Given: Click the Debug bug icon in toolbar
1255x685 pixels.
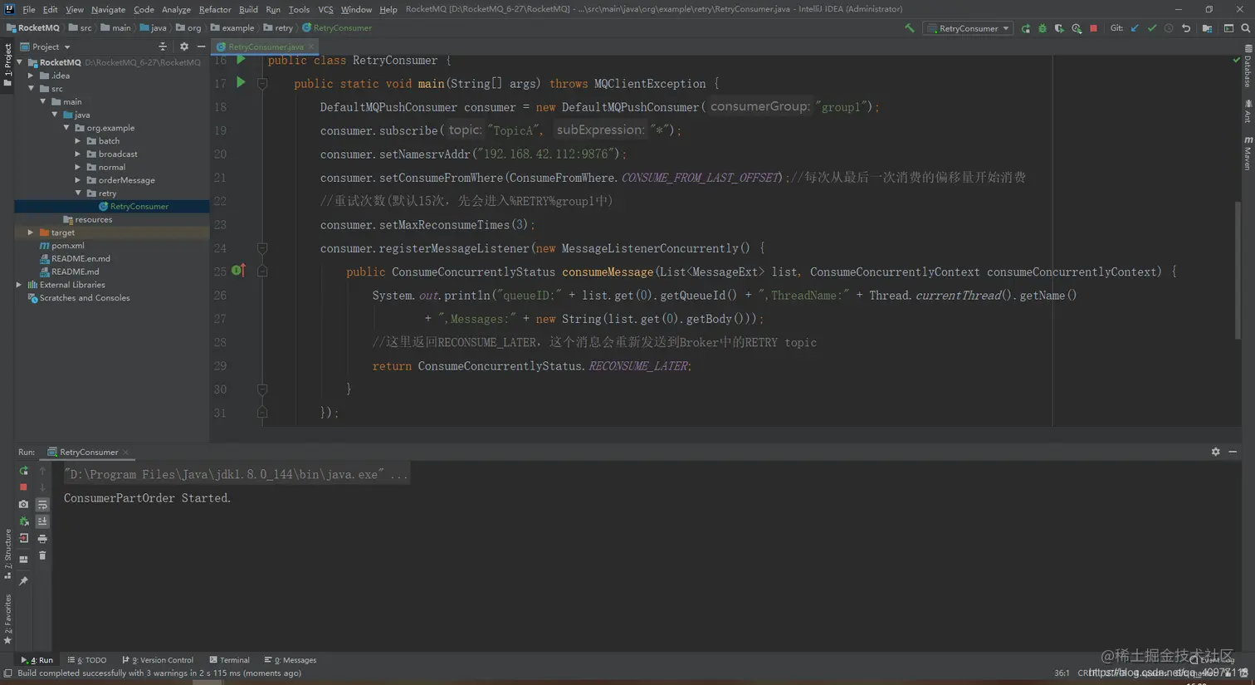Looking at the screenshot, I should coord(1043,28).
